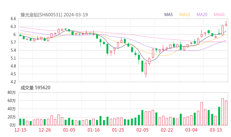Click the 02-05 date label
Screen dimensions: 231x137
[142, 130]
